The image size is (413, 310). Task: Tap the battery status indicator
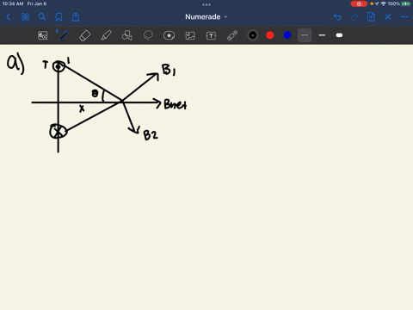pyautogui.click(x=405, y=3)
